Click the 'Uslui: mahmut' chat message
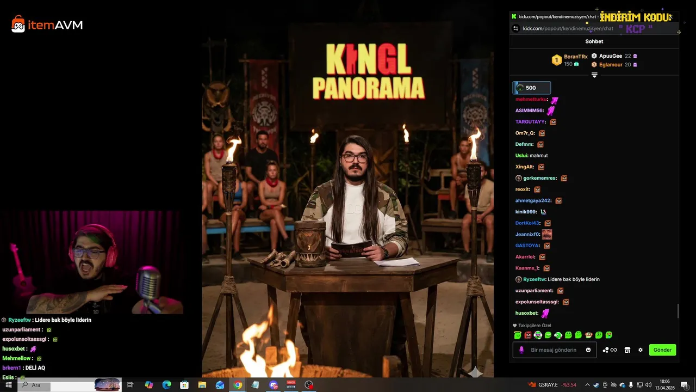The width and height of the screenshot is (696, 392). [x=532, y=156]
